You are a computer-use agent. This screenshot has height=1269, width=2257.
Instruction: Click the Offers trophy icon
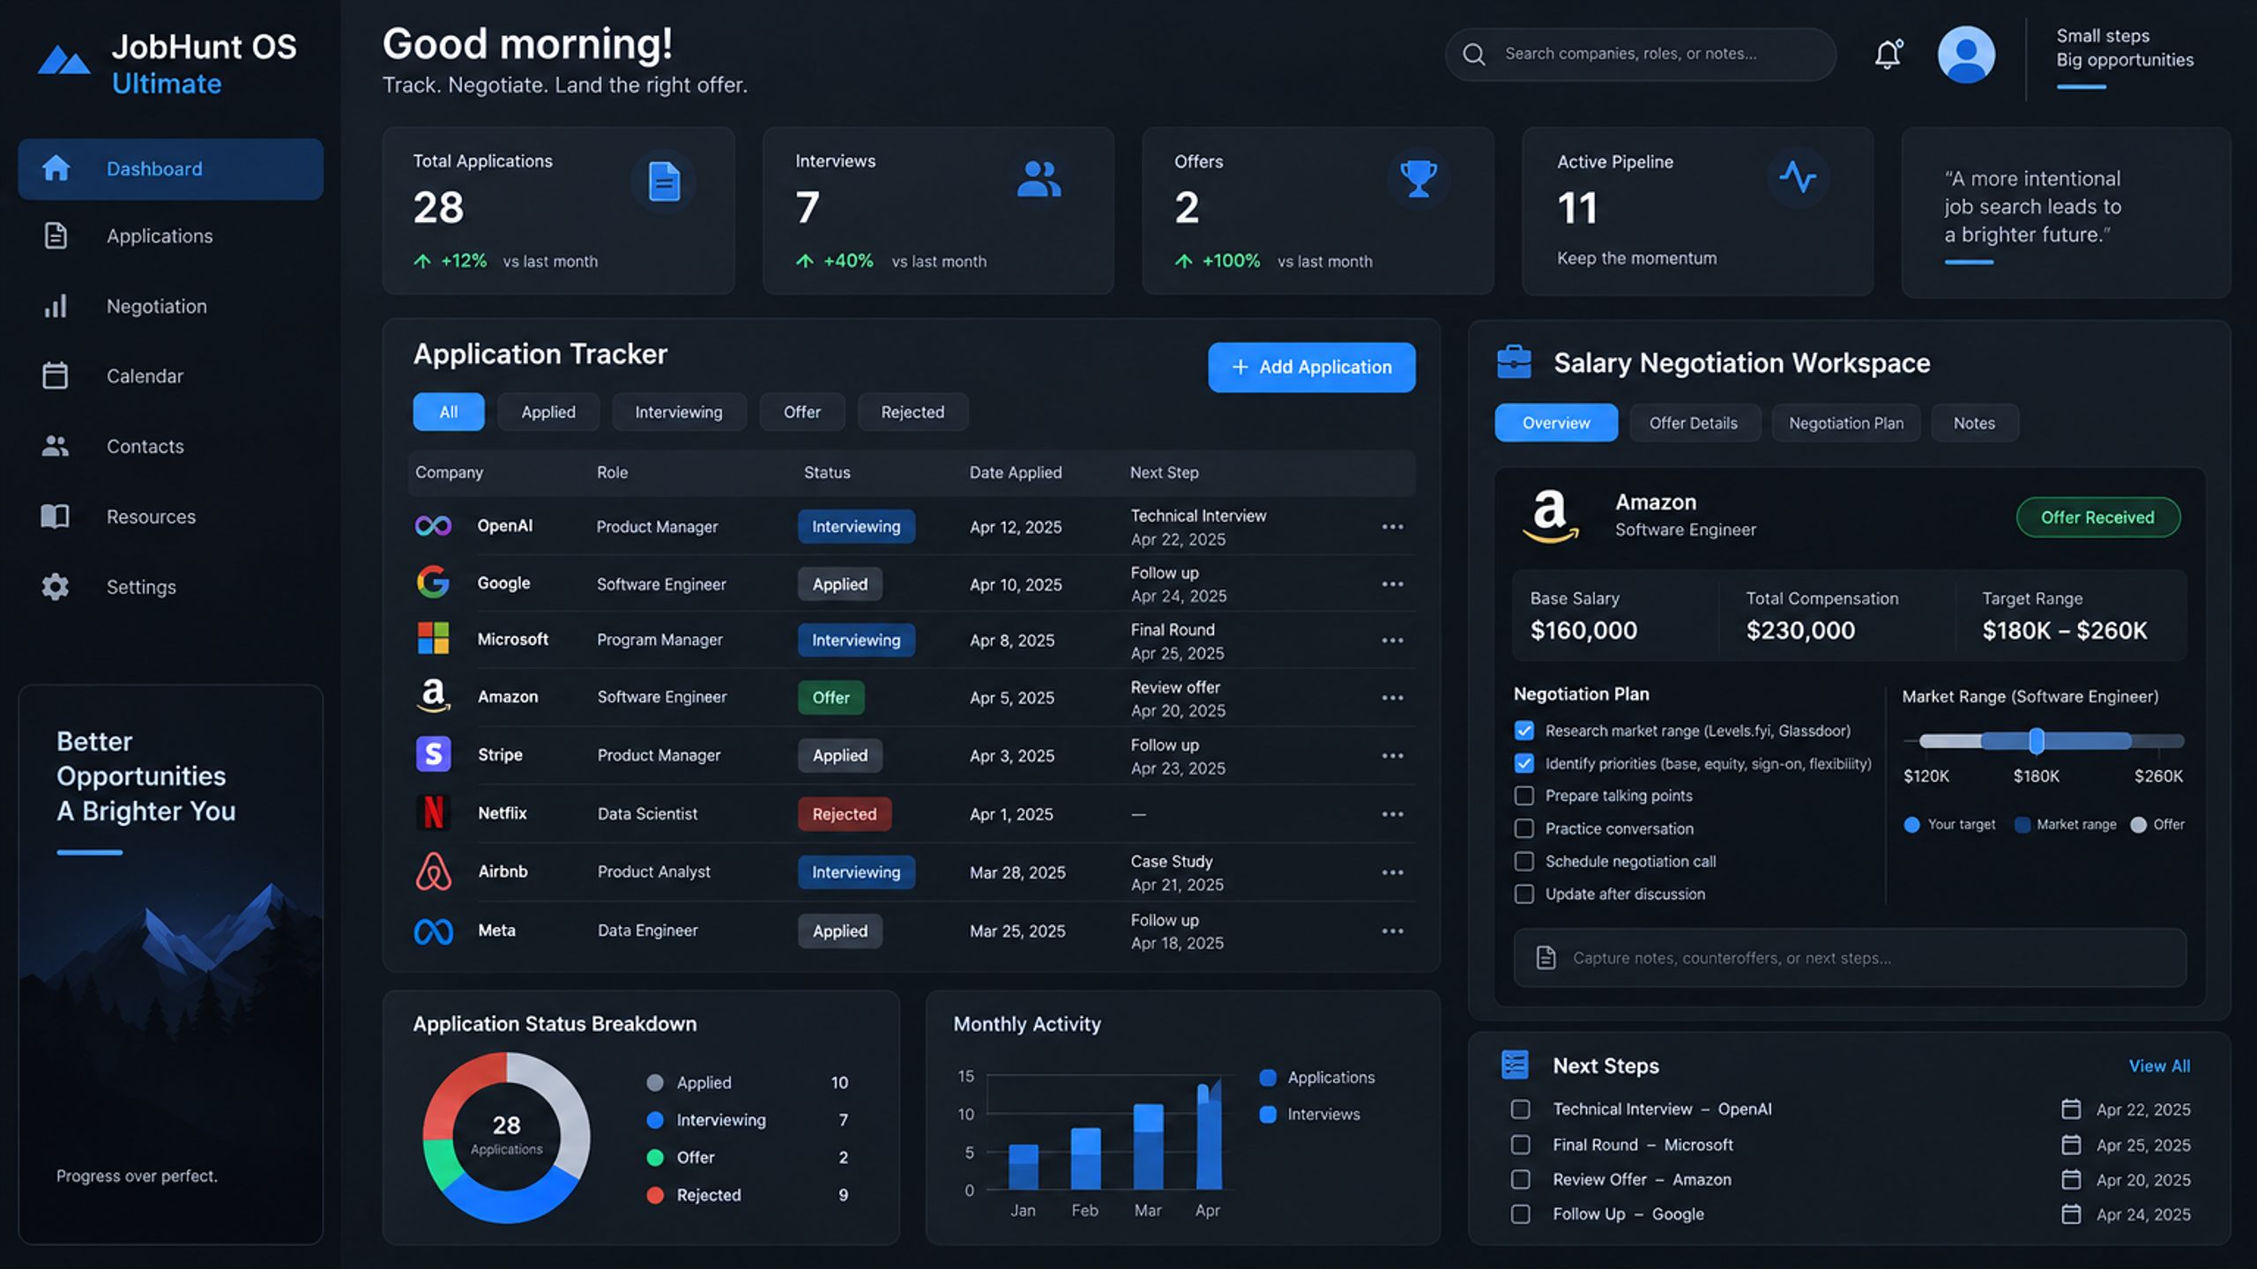(x=1419, y=179)
